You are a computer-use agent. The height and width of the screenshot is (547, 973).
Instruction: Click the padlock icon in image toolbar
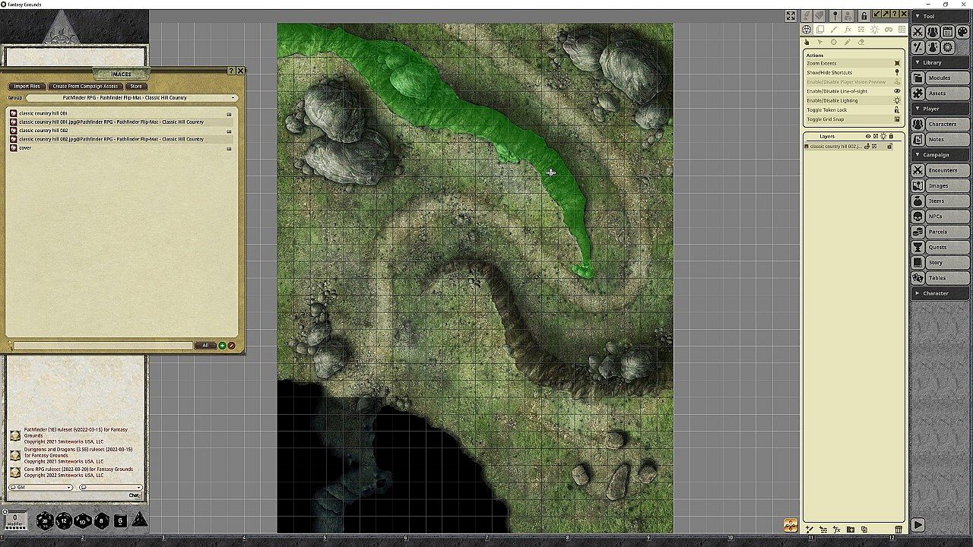(864, 15)
